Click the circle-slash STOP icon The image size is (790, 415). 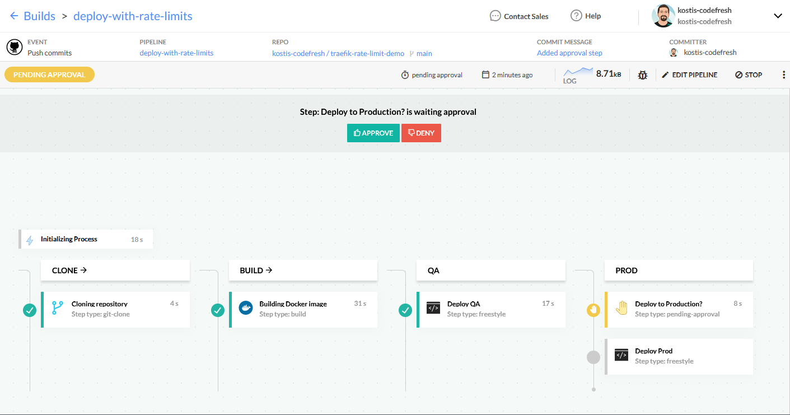738,75
